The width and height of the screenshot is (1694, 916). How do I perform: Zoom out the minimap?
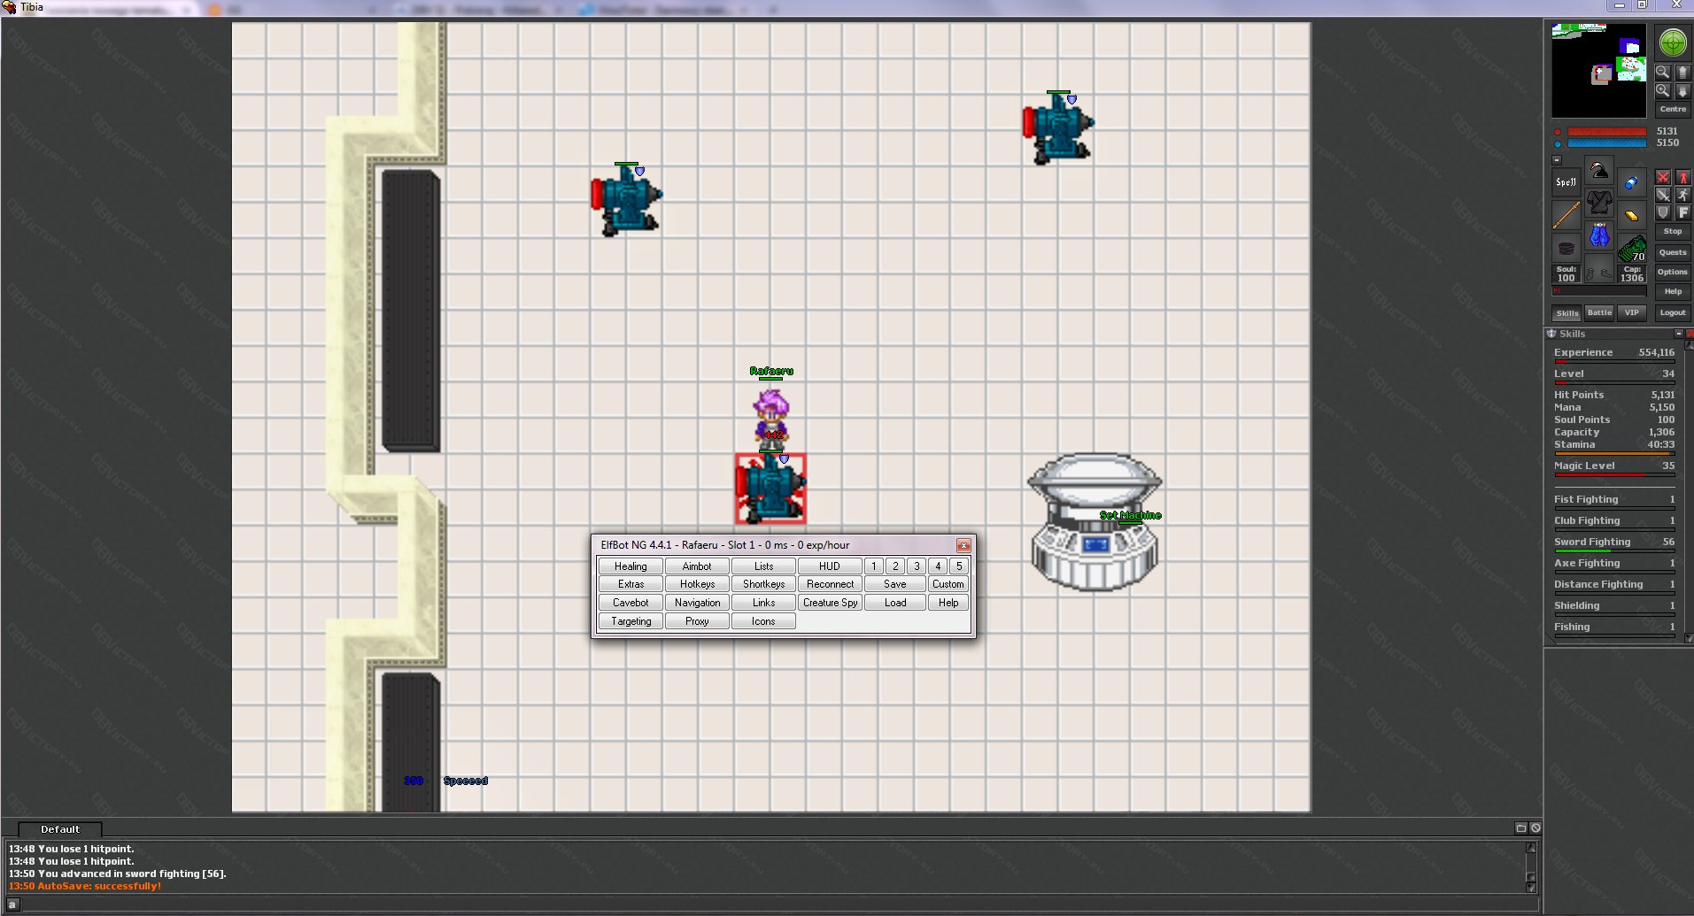pyautogui.click(x=1663, y=72)
